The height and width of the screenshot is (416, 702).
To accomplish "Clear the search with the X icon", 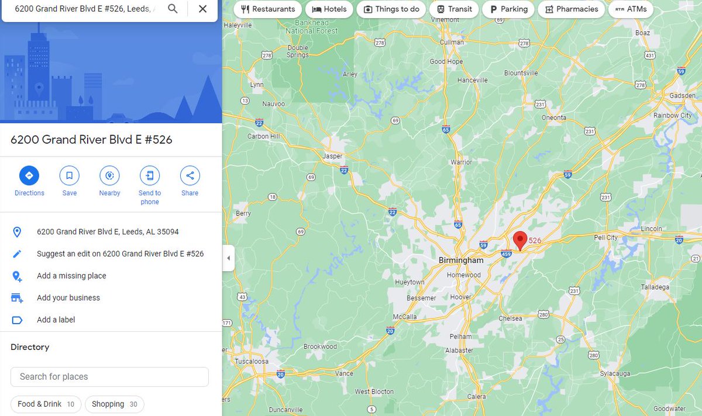I will (202, 9).
